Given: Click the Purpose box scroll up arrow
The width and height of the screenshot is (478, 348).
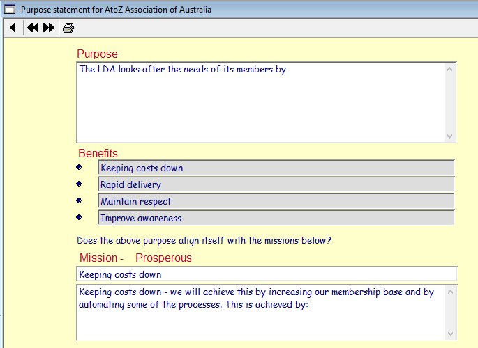Looking at the screenshot, I should [x=450, y=69].
